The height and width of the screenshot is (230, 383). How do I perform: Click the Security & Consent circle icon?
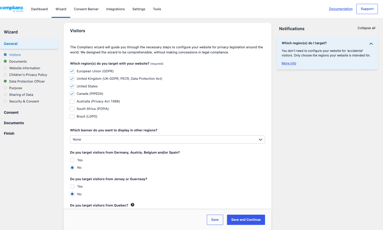click(x=5, y=101)
